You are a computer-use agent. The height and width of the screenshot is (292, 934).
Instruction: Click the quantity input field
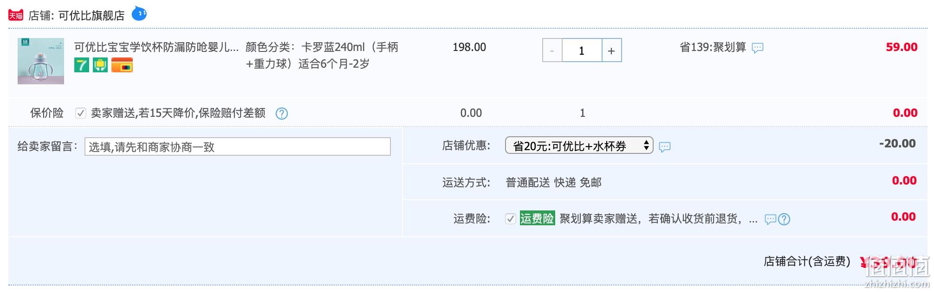point(582,50)
